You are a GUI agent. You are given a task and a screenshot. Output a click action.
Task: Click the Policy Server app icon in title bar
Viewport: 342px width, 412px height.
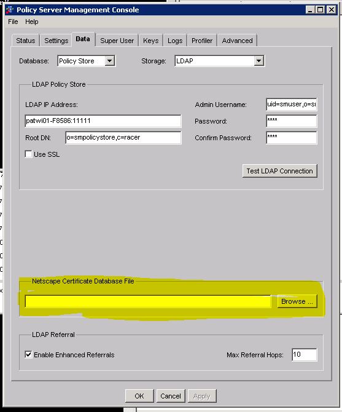[10, 10]
